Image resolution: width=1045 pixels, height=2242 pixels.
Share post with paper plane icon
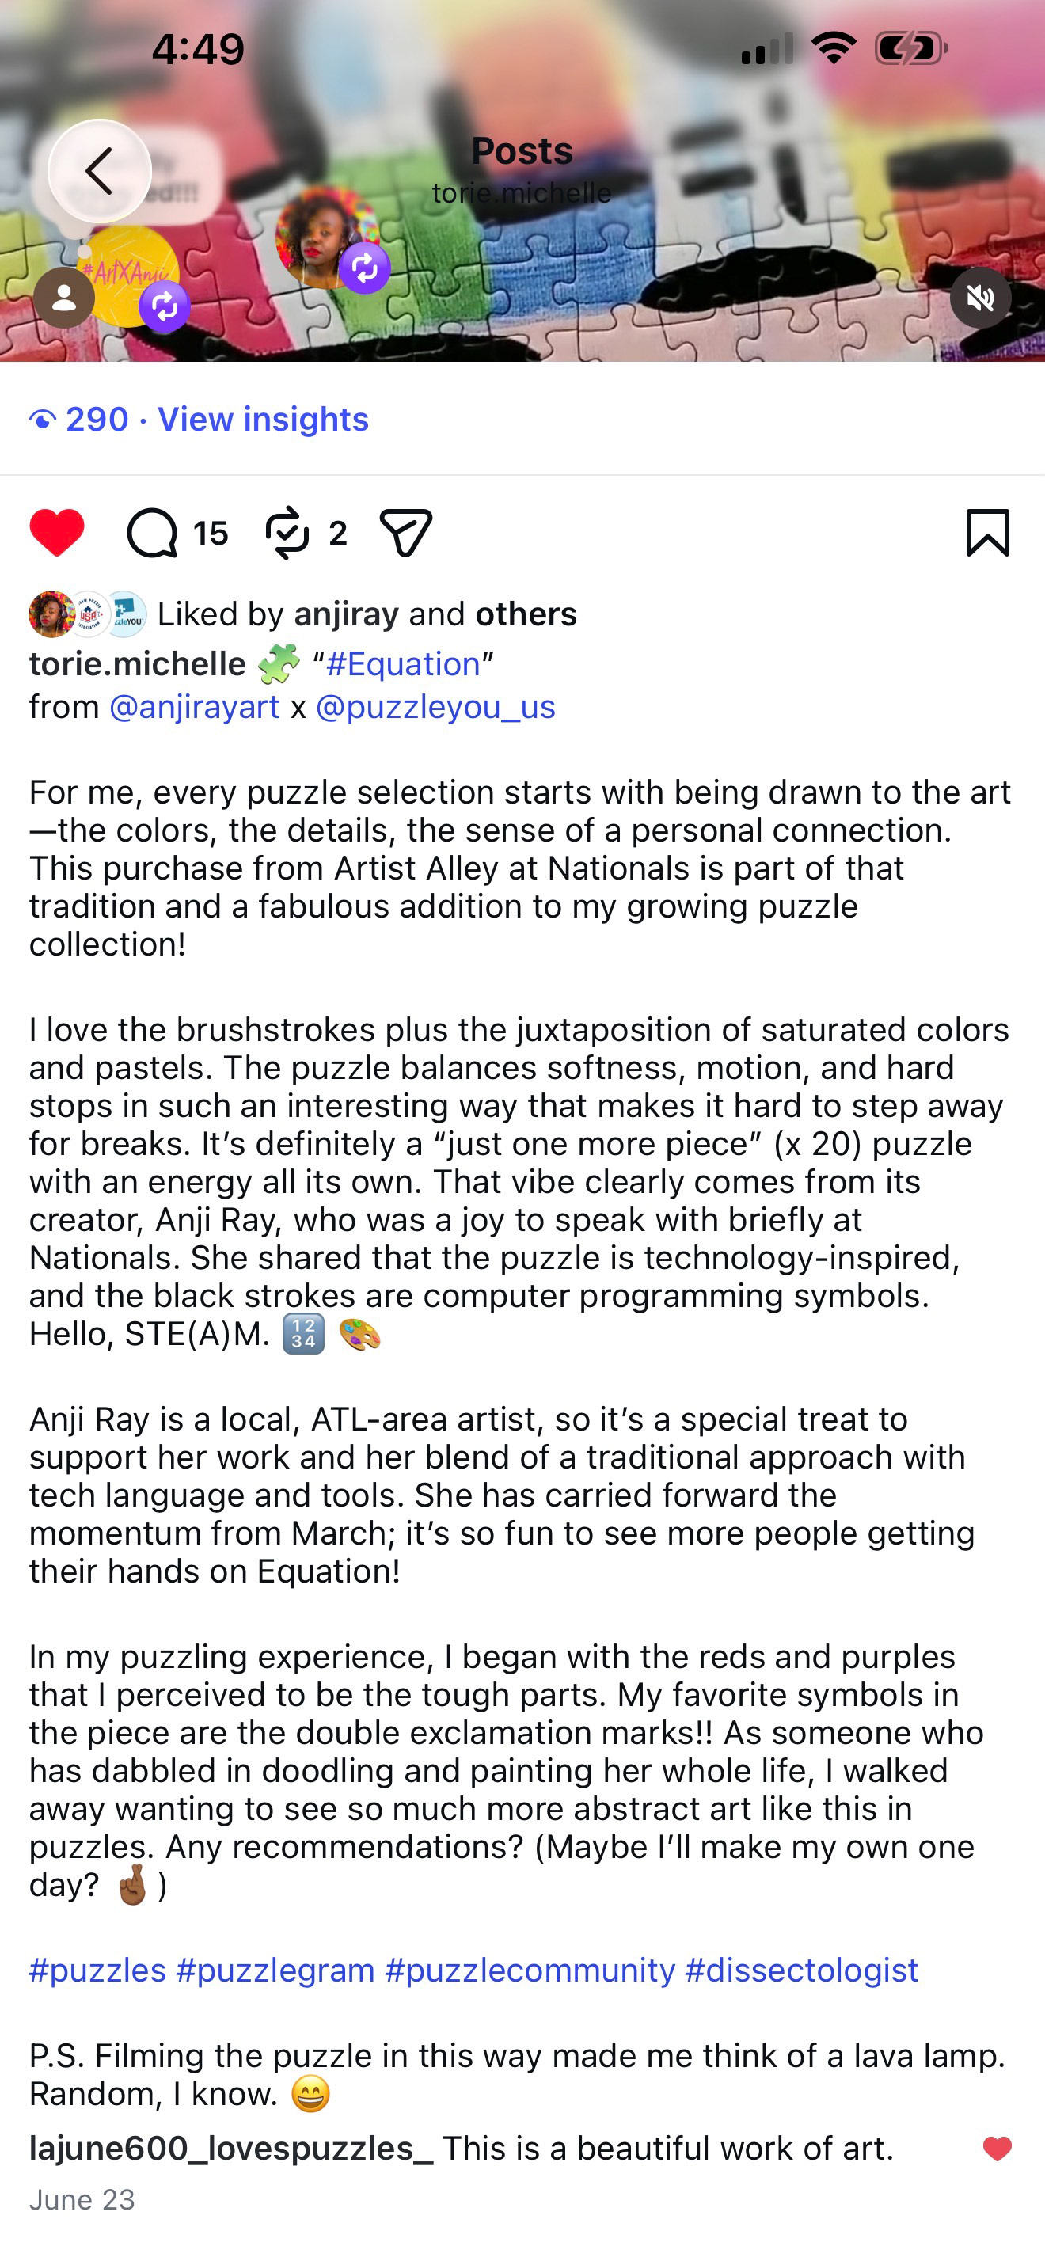pyautogui.click(x=406, y=533)
